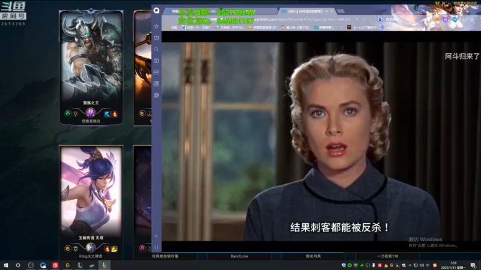Click the purple extension icon in toolbar

446,19
